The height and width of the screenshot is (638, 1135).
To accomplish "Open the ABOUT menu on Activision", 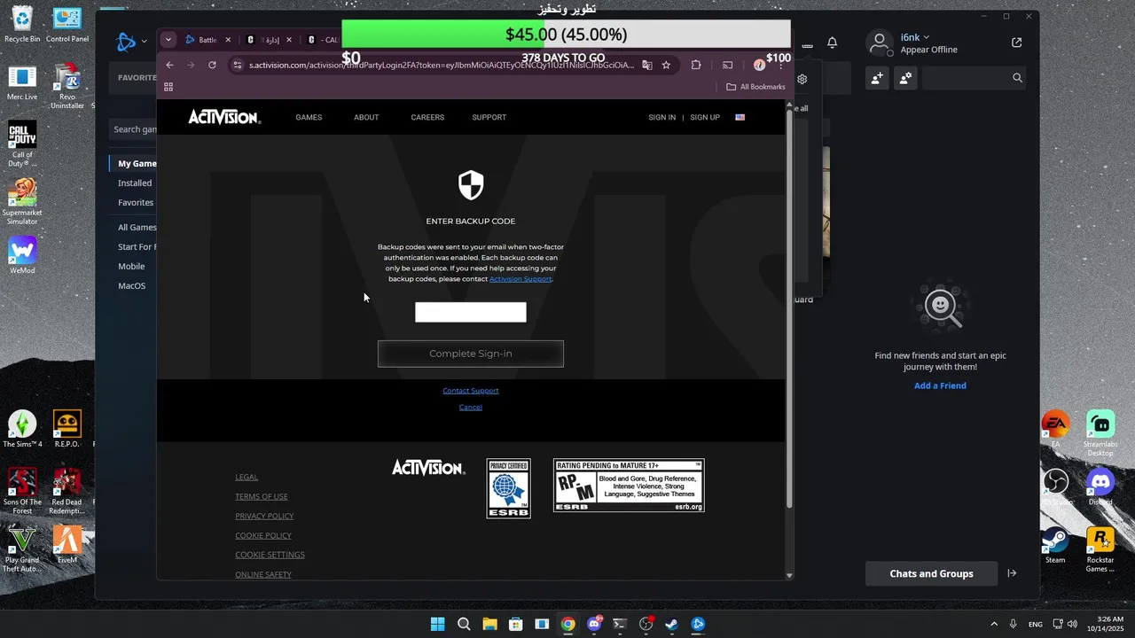I will point(366,117).
